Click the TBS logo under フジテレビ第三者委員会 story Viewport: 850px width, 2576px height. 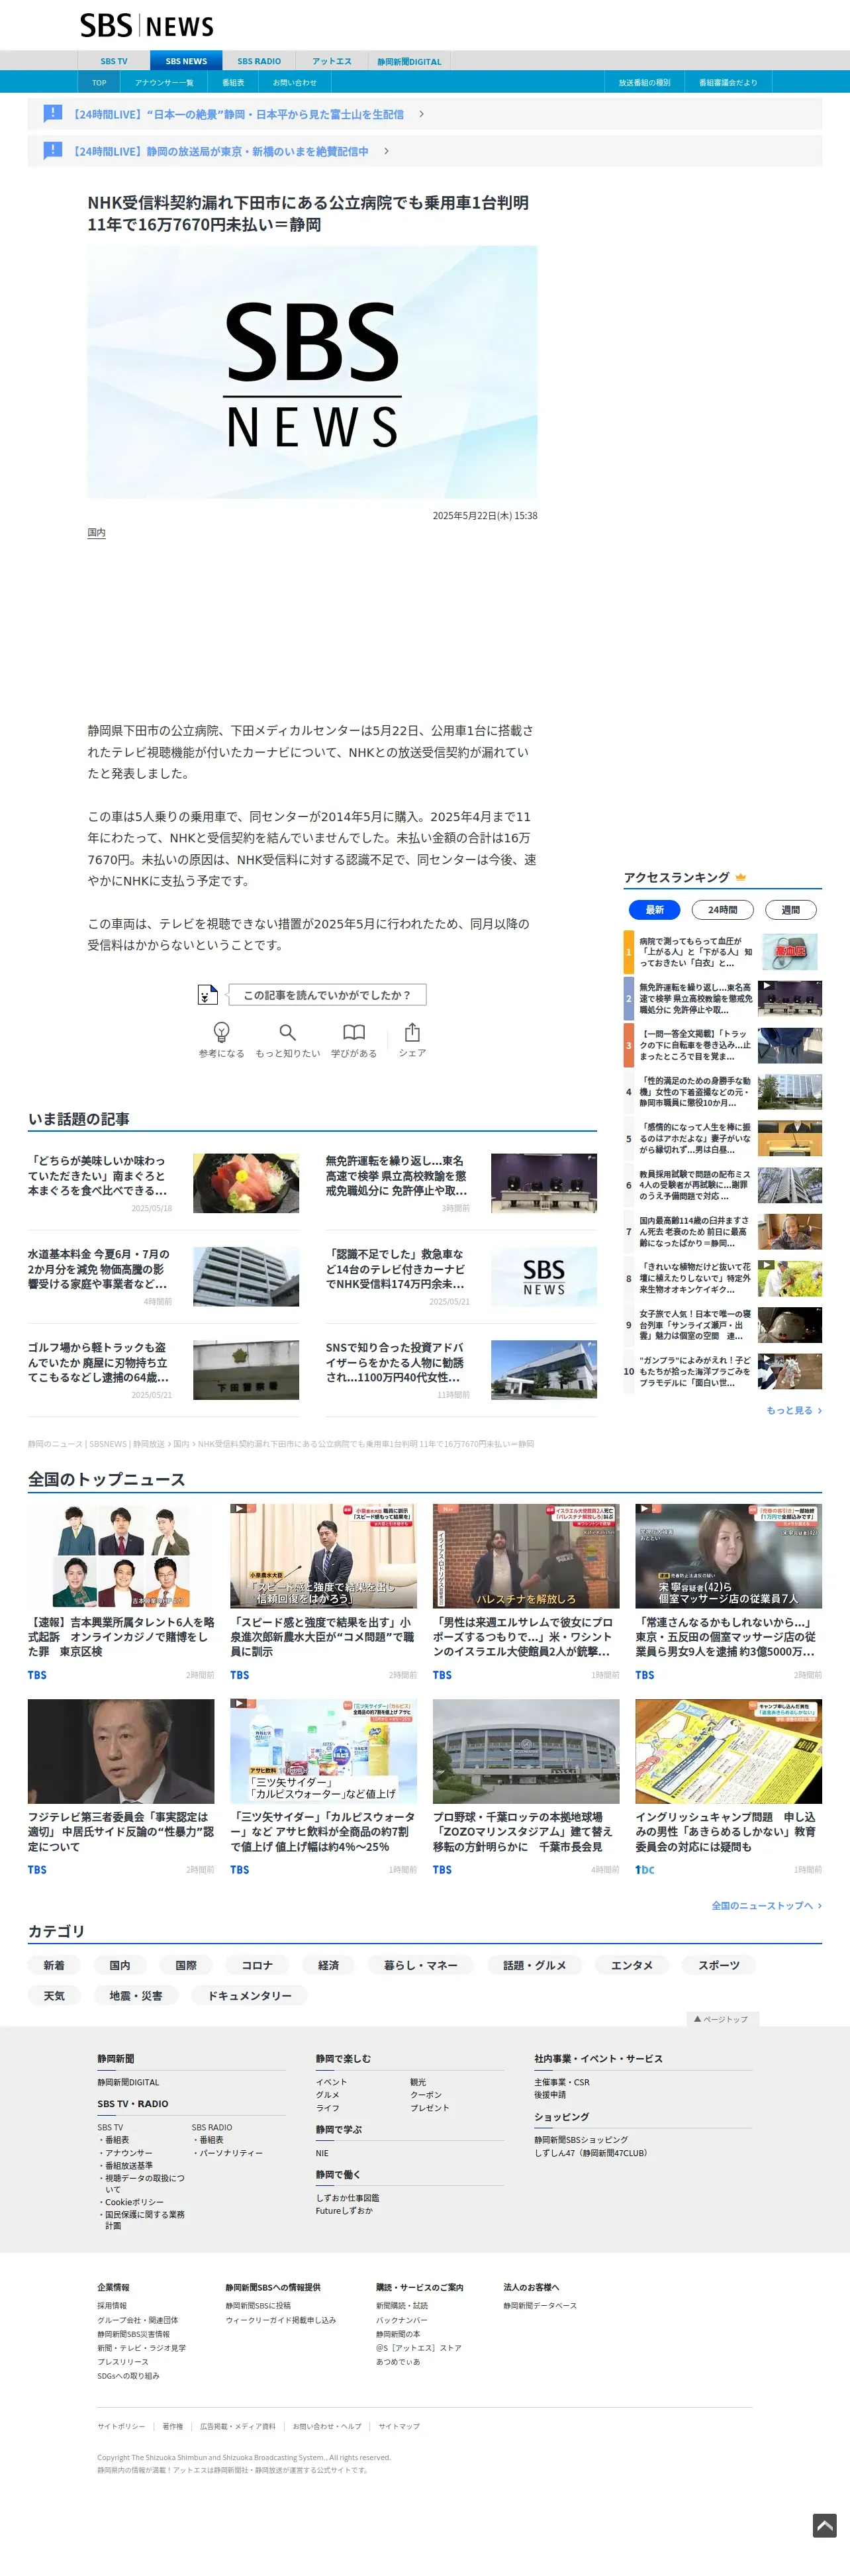point(37,1869)
